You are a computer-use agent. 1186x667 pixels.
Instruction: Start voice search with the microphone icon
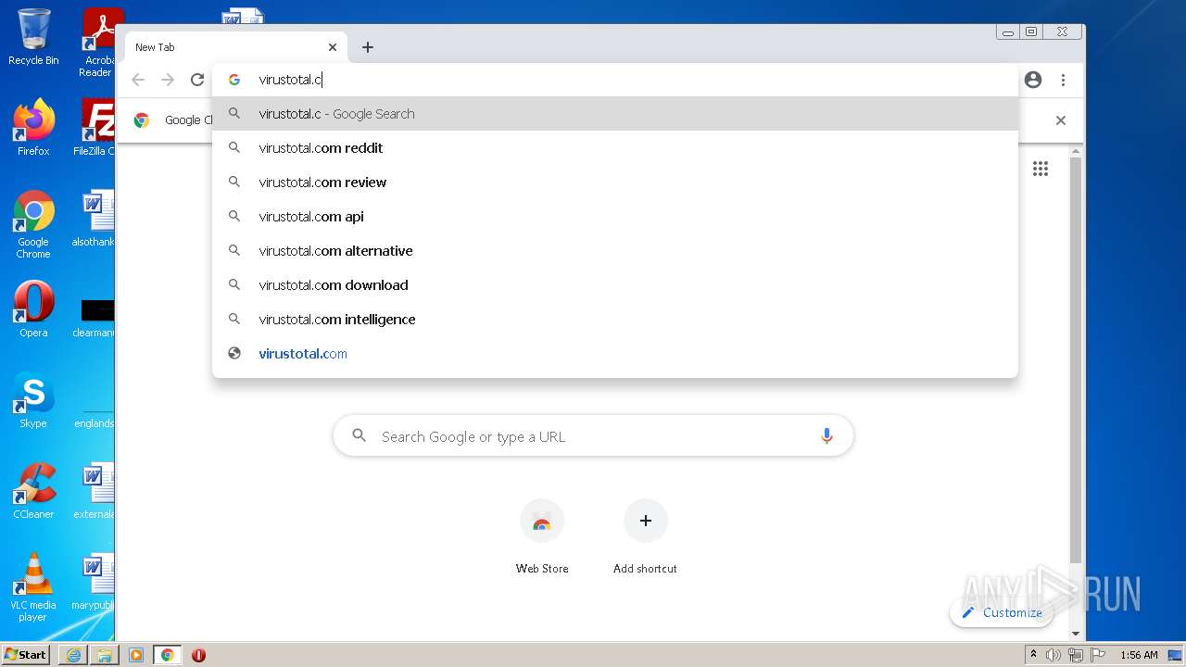pyautogui.click(x=826, y=436)
